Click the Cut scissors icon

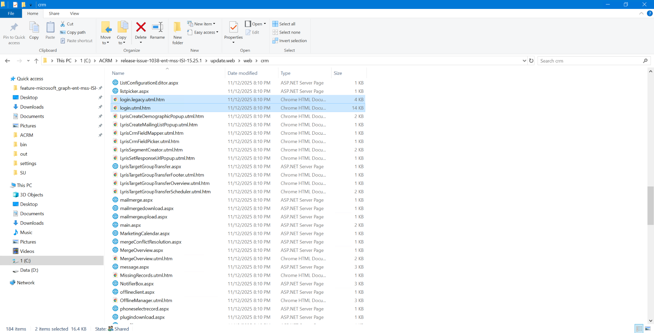(63, 24)
